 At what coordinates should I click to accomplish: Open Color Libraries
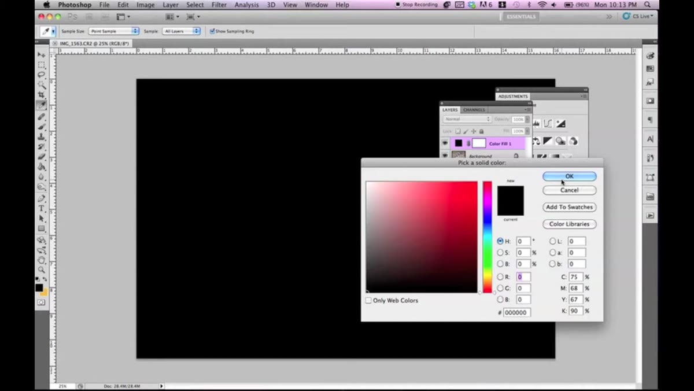569,224
